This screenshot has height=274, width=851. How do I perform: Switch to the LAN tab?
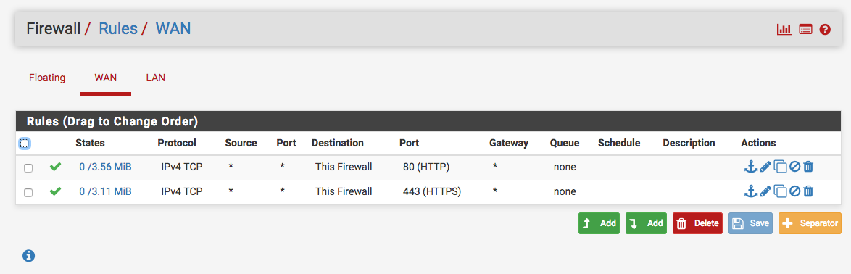click(x=156, y=78)
